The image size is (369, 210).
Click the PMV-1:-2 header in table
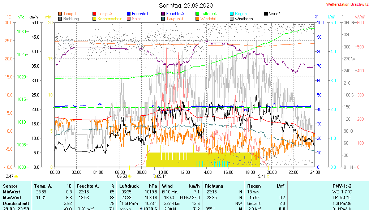coord(342,186)
